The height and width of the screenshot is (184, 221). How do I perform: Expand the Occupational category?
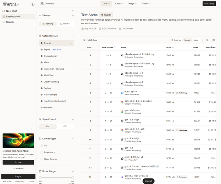tap(71, 56)
